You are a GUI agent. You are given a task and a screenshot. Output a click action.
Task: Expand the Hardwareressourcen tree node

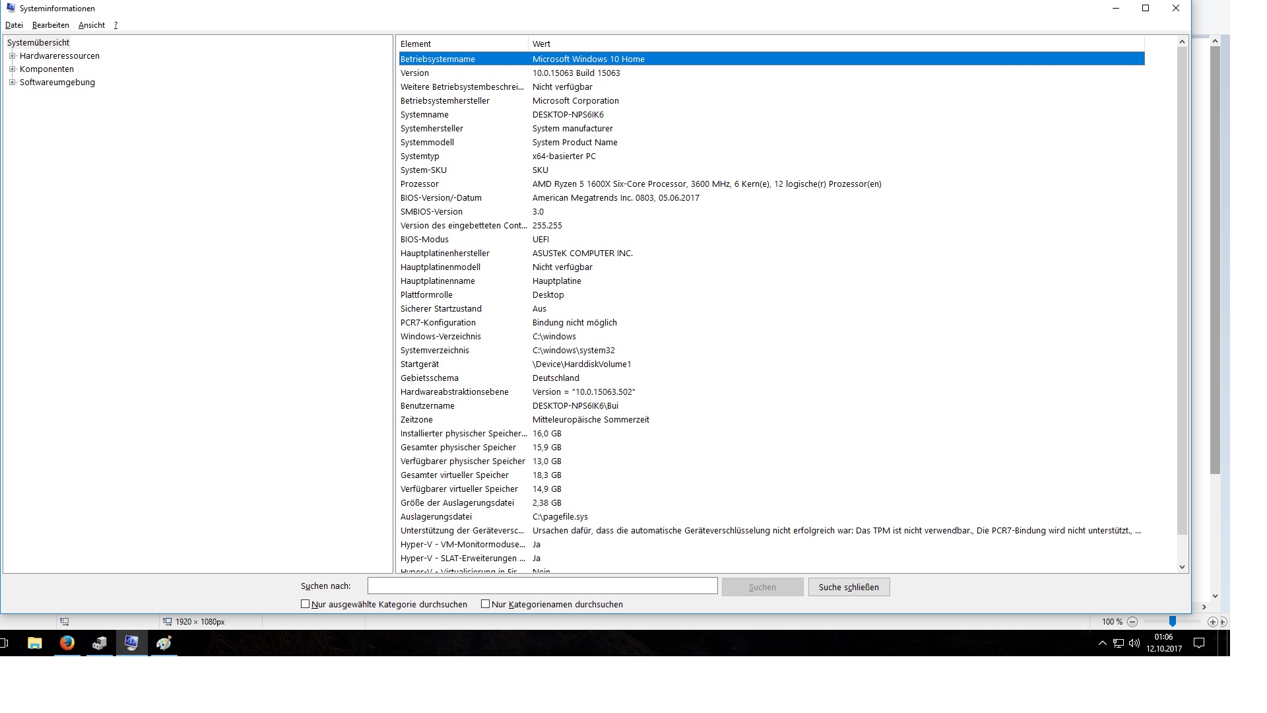point(12,56)
